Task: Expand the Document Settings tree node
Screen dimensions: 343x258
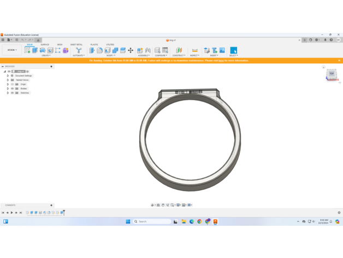Action: (x=8, y=76)
